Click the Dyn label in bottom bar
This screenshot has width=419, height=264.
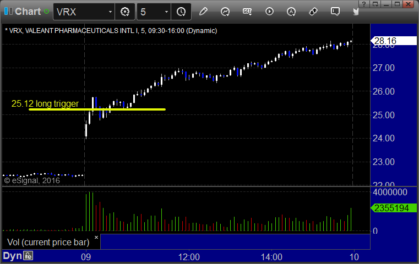click(12, 256)
